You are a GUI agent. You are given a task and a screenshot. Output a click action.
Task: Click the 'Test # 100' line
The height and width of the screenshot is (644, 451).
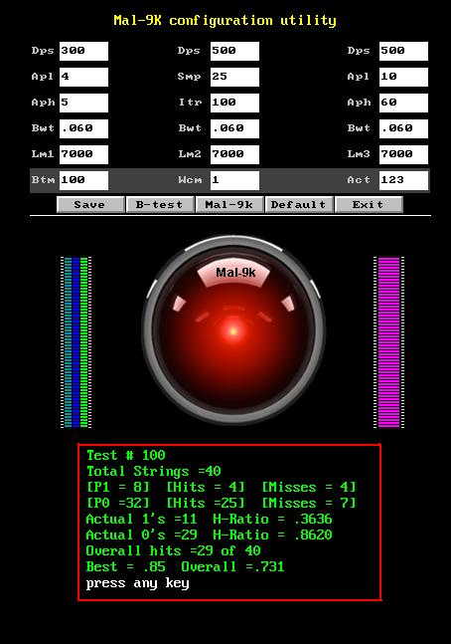[x=126, y=455]
